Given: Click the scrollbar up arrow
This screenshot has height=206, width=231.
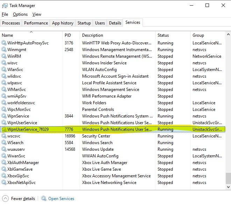Looking at the screenshot, I should tap(228, 35).
